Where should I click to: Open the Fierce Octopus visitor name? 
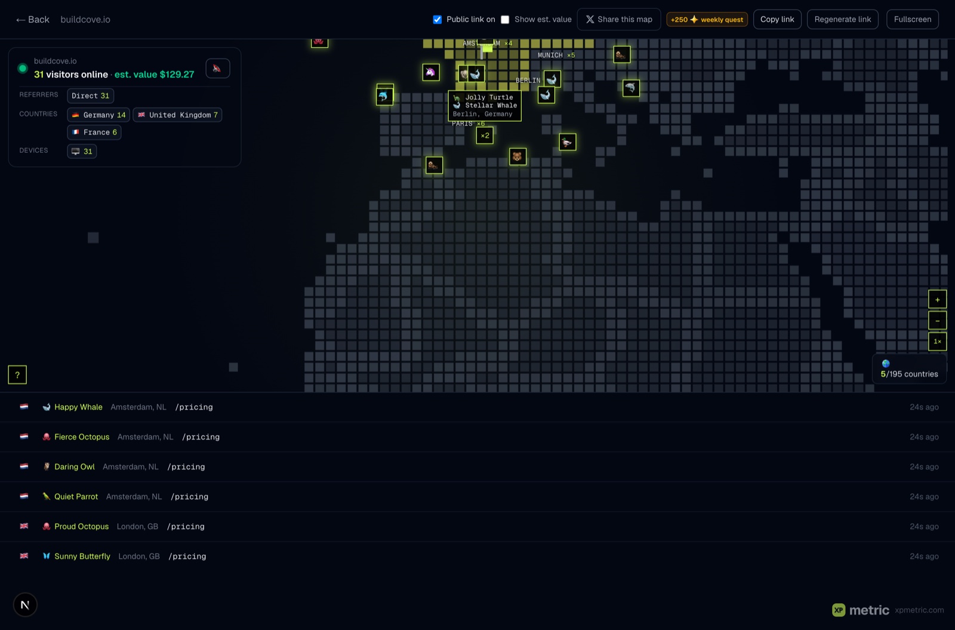[x=82, y=437]
